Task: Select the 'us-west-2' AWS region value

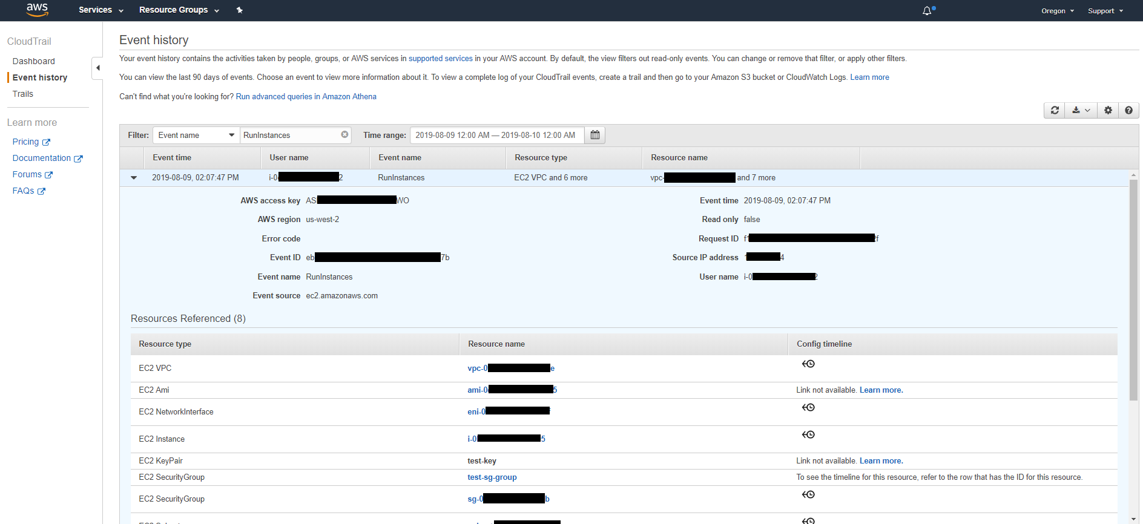Action: [x=322, y=220]
